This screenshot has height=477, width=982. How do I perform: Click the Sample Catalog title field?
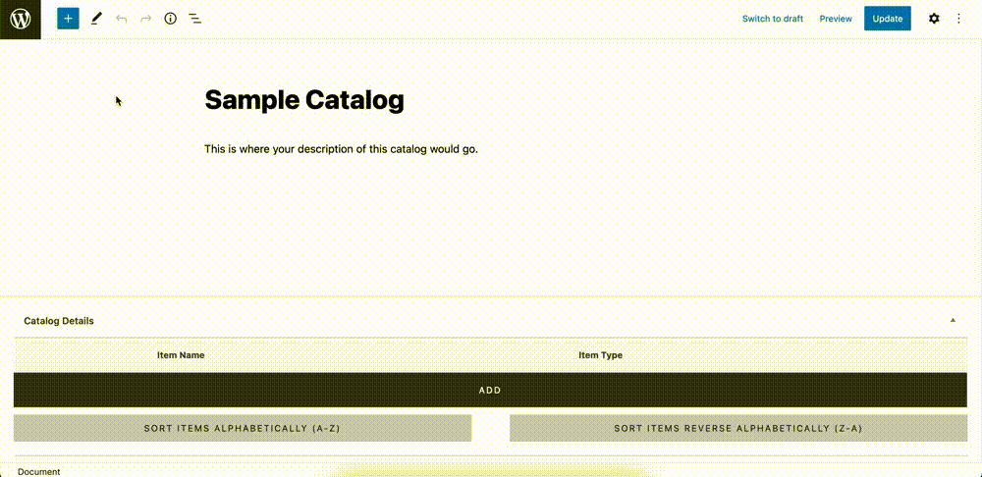(x=304, y=99)
